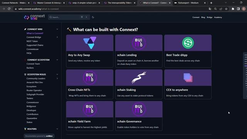Screen dimensions: 247x139
Task: Open NEXT Token page in sidebar
Action: click(32, 41)
